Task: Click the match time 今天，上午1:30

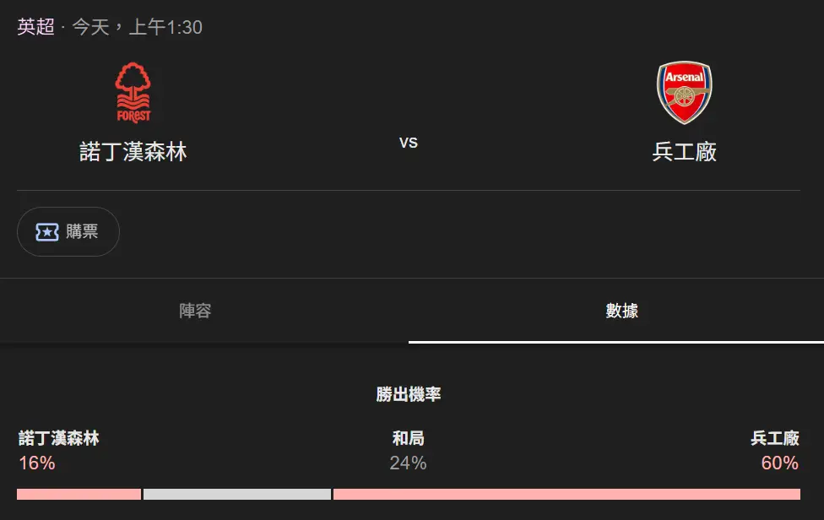Action: (137, 27)
